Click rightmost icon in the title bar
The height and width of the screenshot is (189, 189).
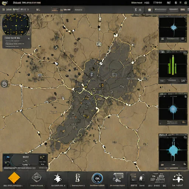186,3
